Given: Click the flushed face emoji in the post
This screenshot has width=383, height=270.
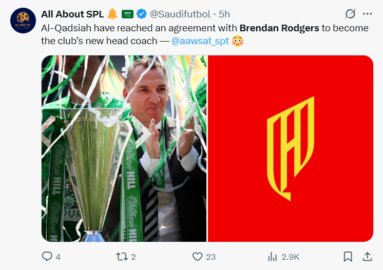Looking at the screenshot, I should tap(237, 41).
